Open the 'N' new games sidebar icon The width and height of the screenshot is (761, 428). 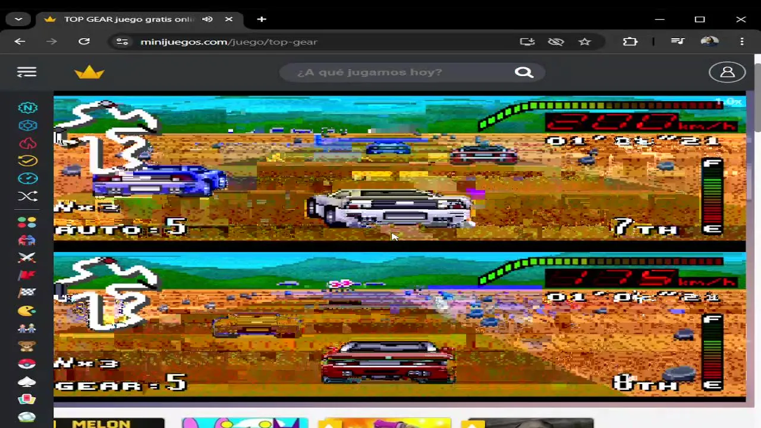pyautogui.click(x=27, y=108)
